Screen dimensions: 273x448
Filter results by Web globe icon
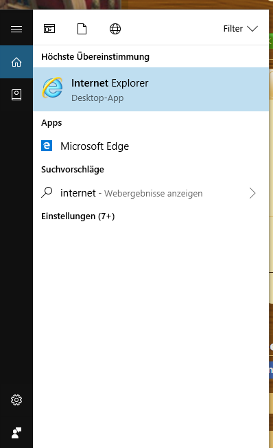click(115, 29)
